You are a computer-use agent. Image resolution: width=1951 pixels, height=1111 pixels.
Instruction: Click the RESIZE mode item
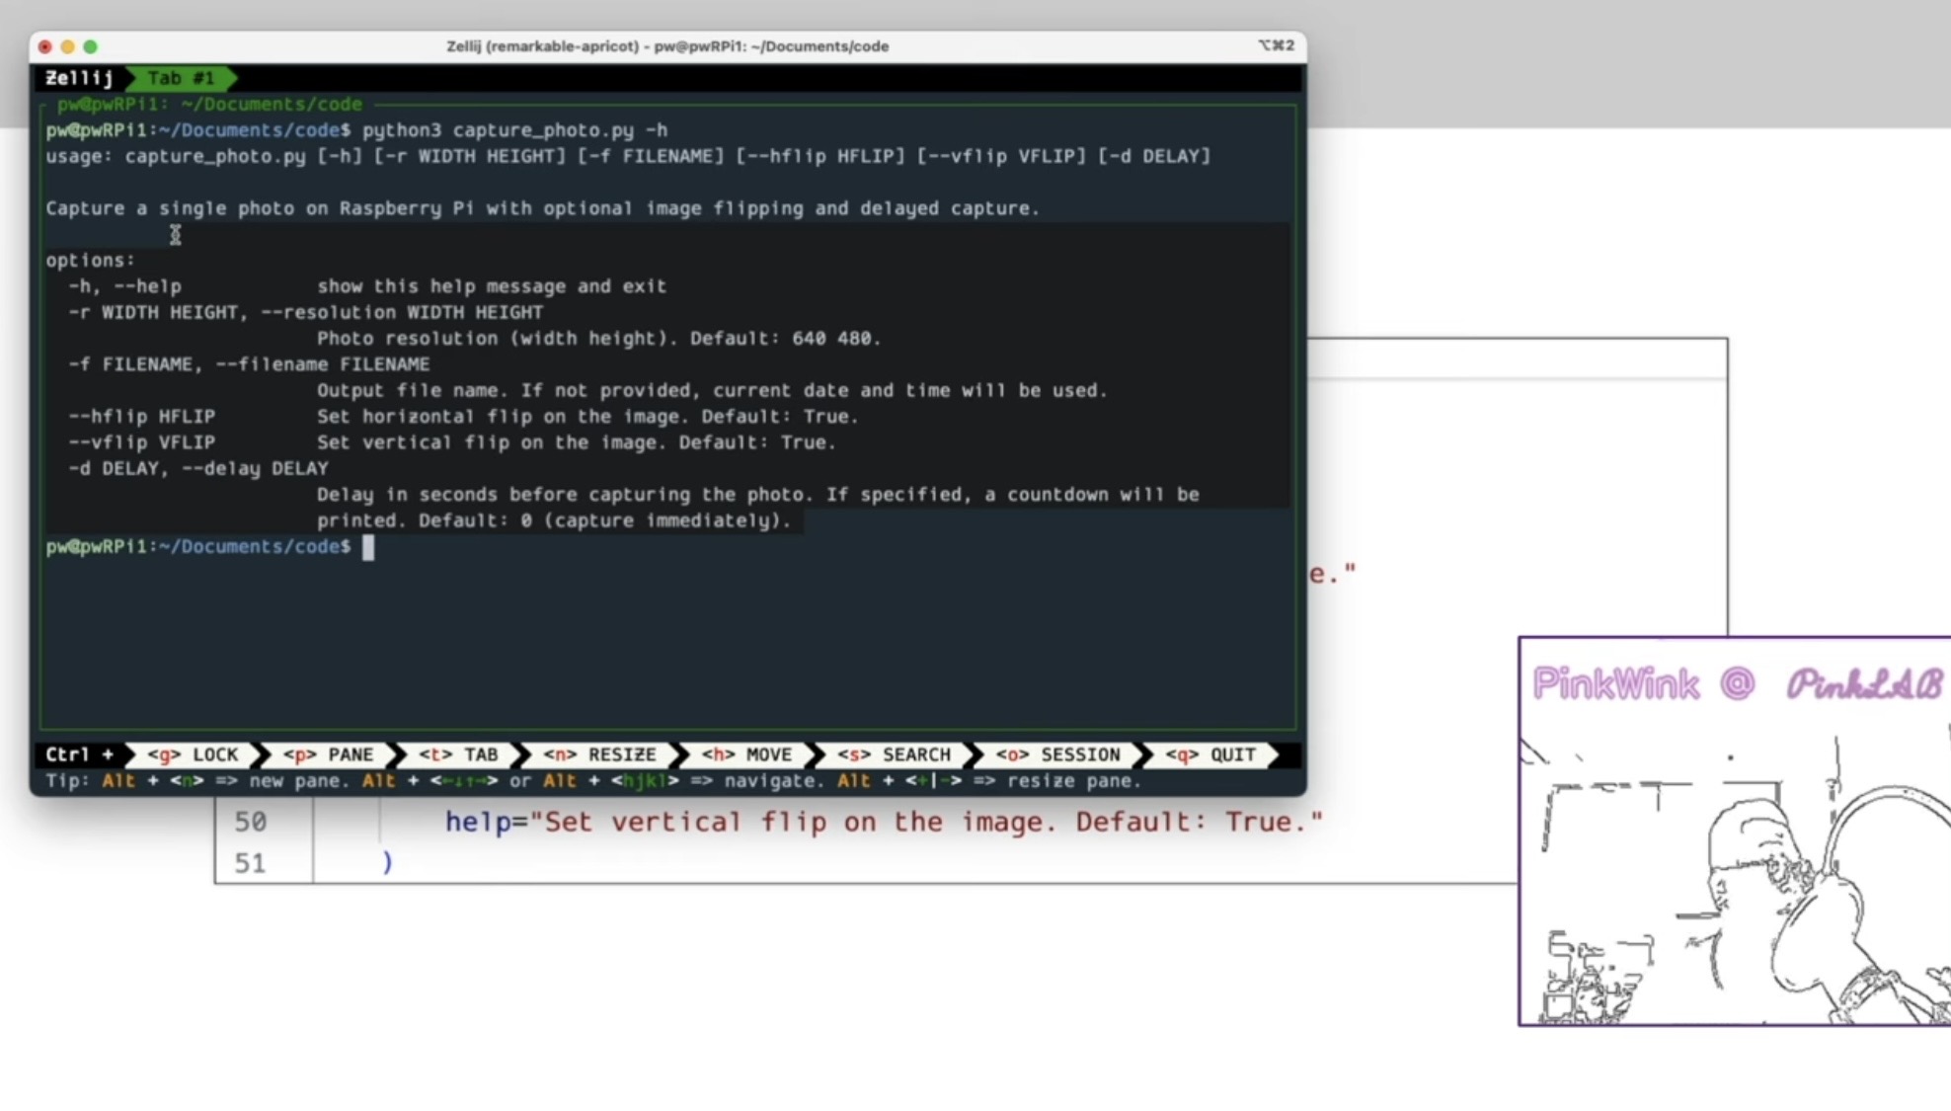click(x=599, y=754)
